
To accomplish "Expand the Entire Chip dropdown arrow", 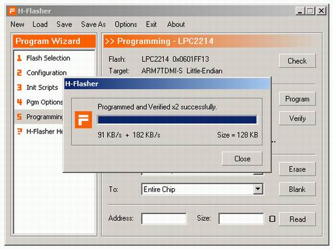I will 258,189.
